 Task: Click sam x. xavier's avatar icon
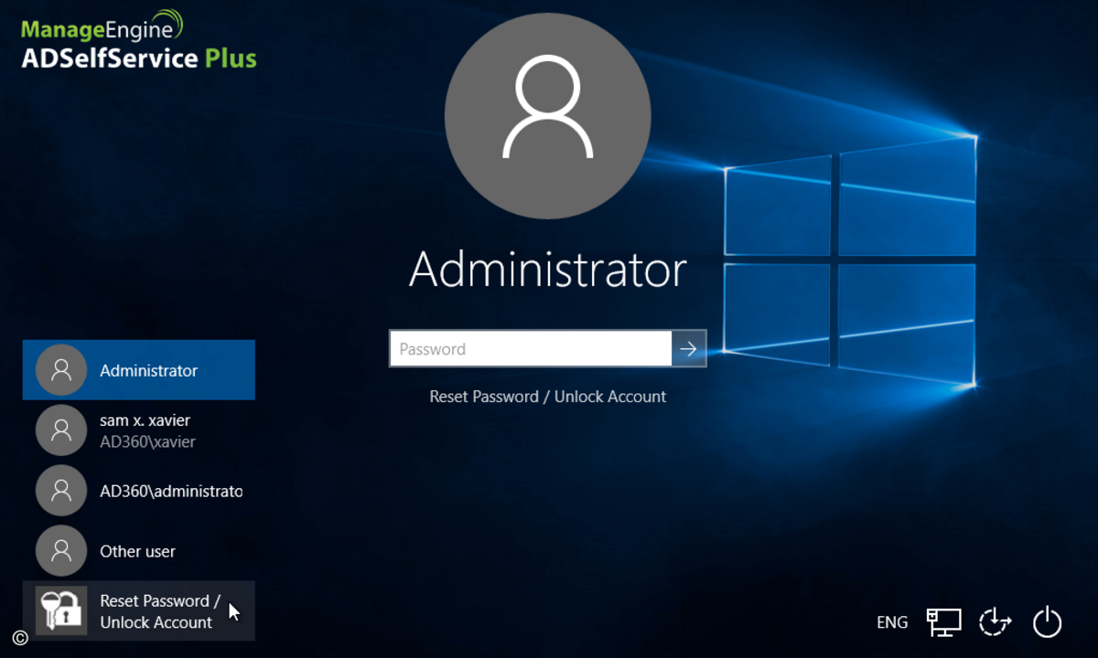[61, 430]
